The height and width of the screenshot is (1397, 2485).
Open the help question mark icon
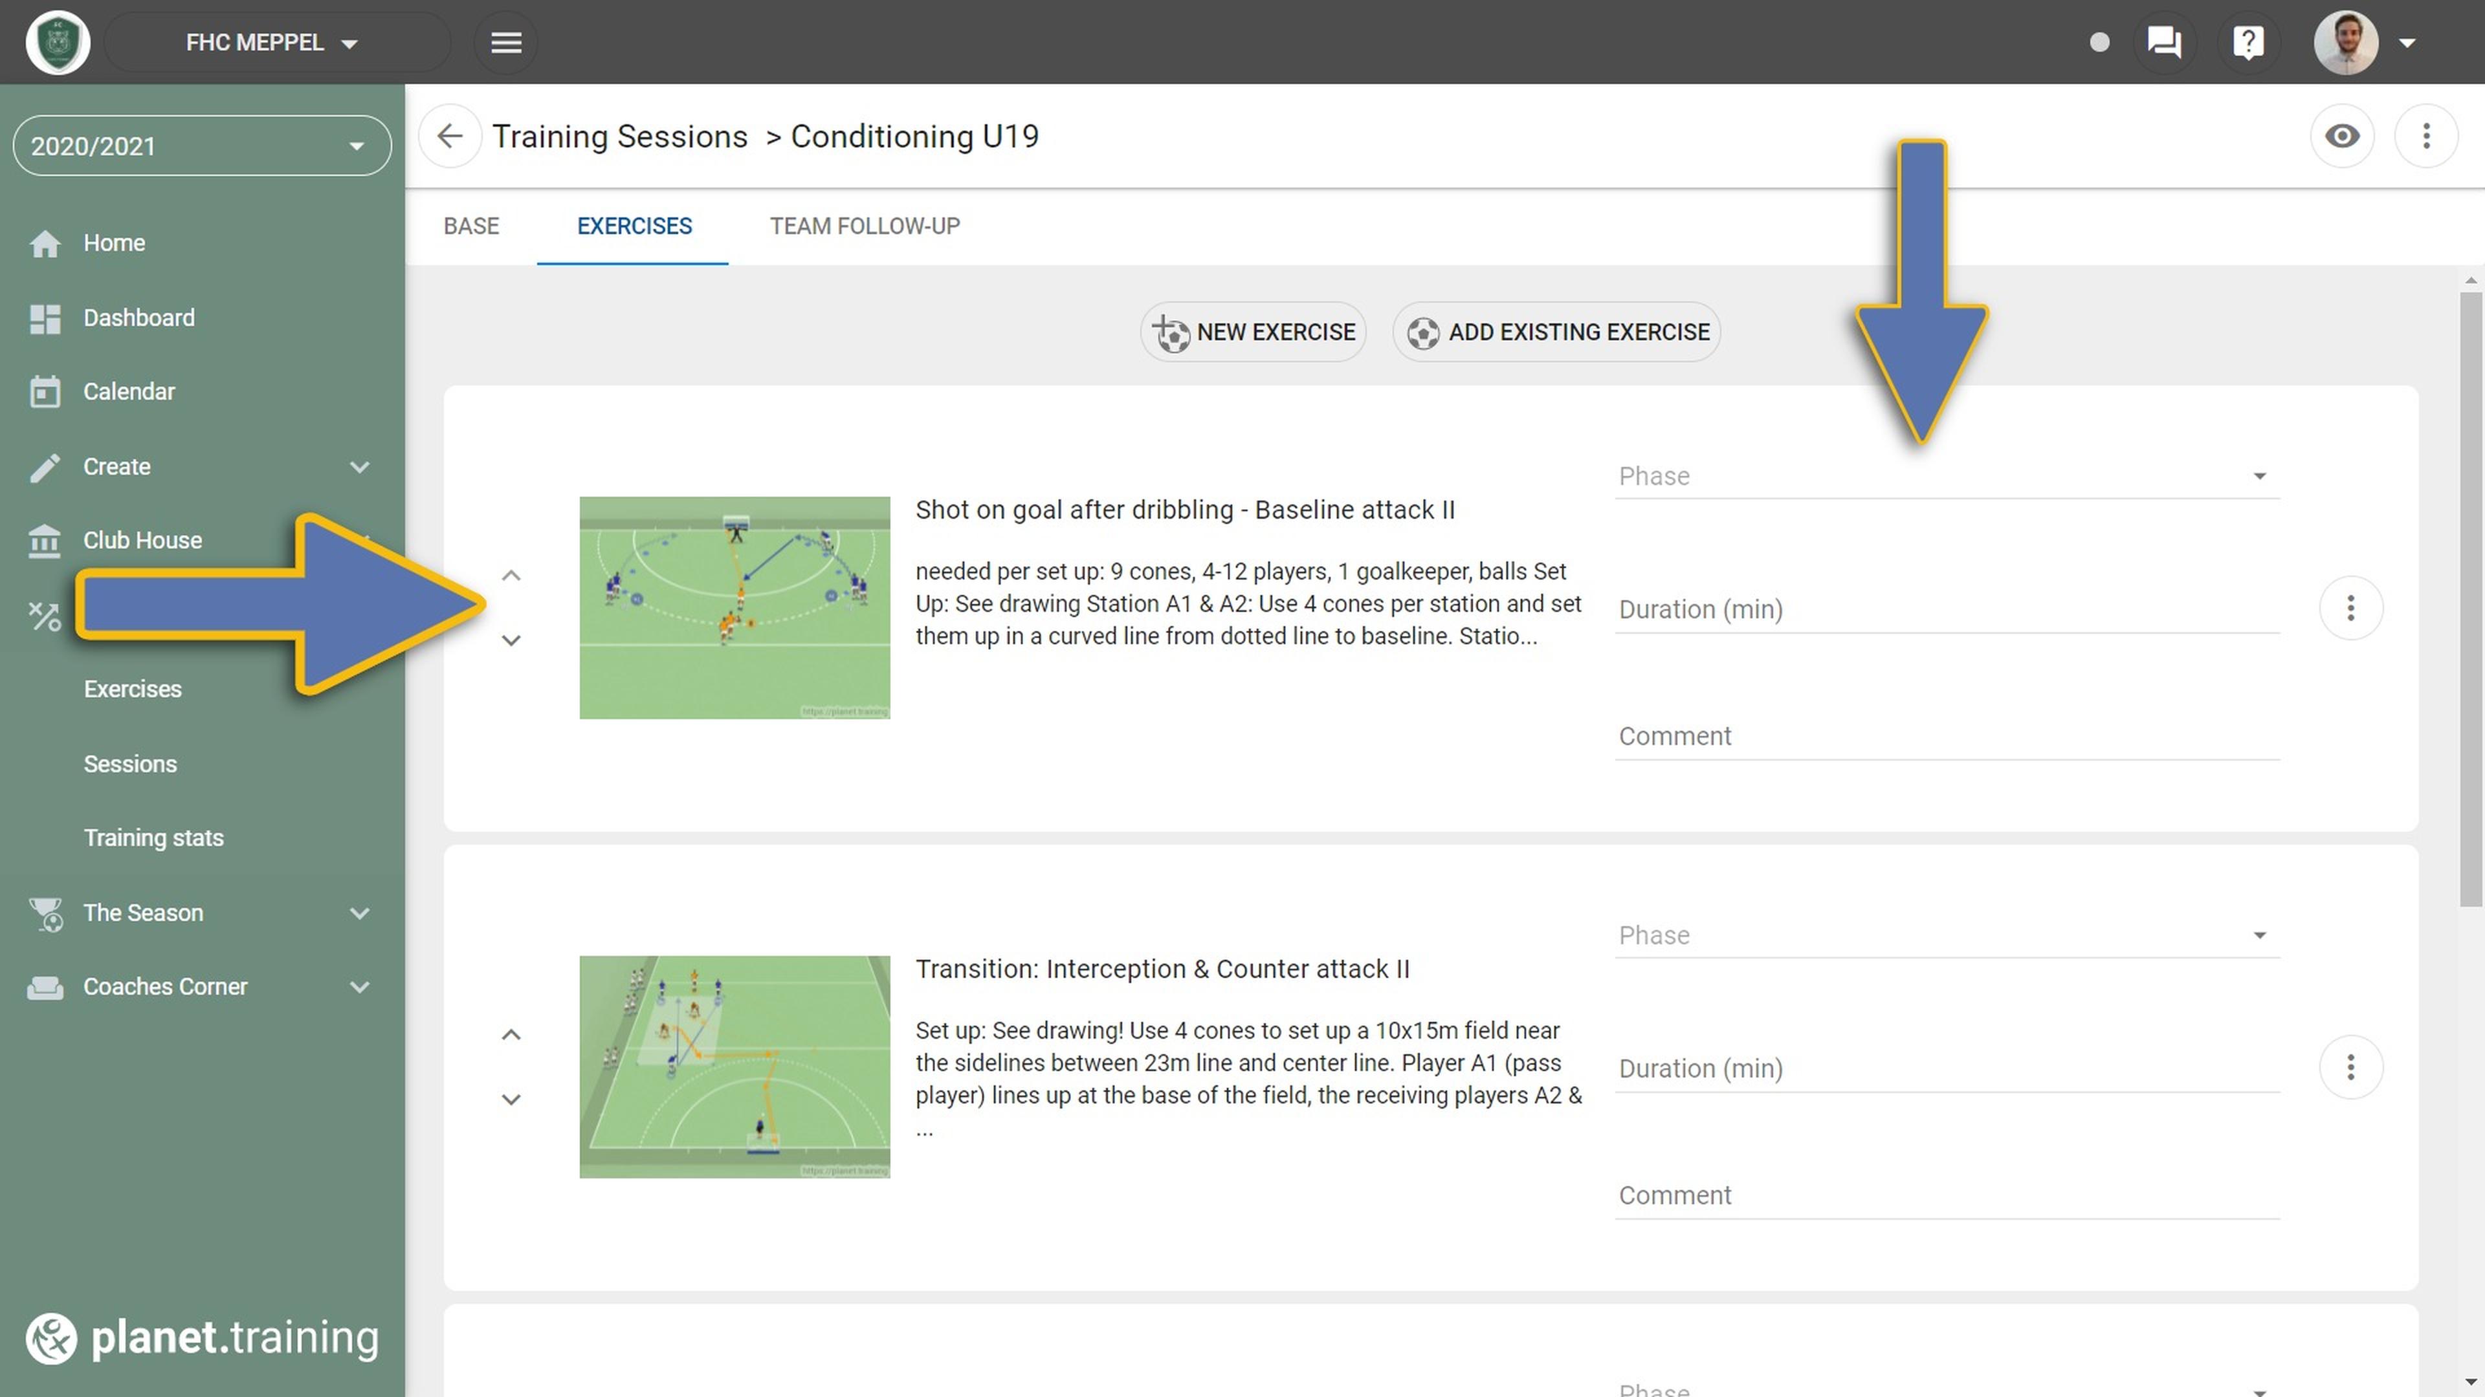point(2248,43)
